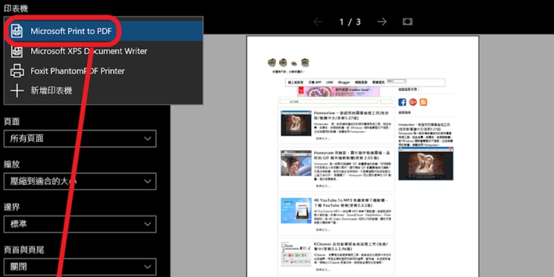Click 4K YouTube To MP3 article thumbnail
Screen dimensions: 554x277
pos(296,211)
